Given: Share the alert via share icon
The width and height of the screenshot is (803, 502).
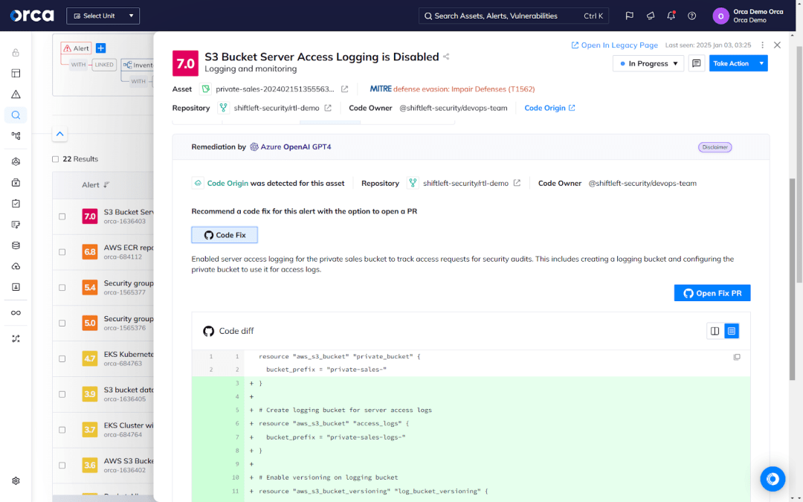Looking at the screenshot, I should [446, 57].
